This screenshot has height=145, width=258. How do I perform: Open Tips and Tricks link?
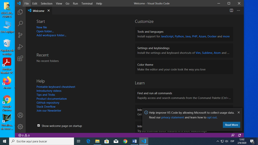[46, 95]
